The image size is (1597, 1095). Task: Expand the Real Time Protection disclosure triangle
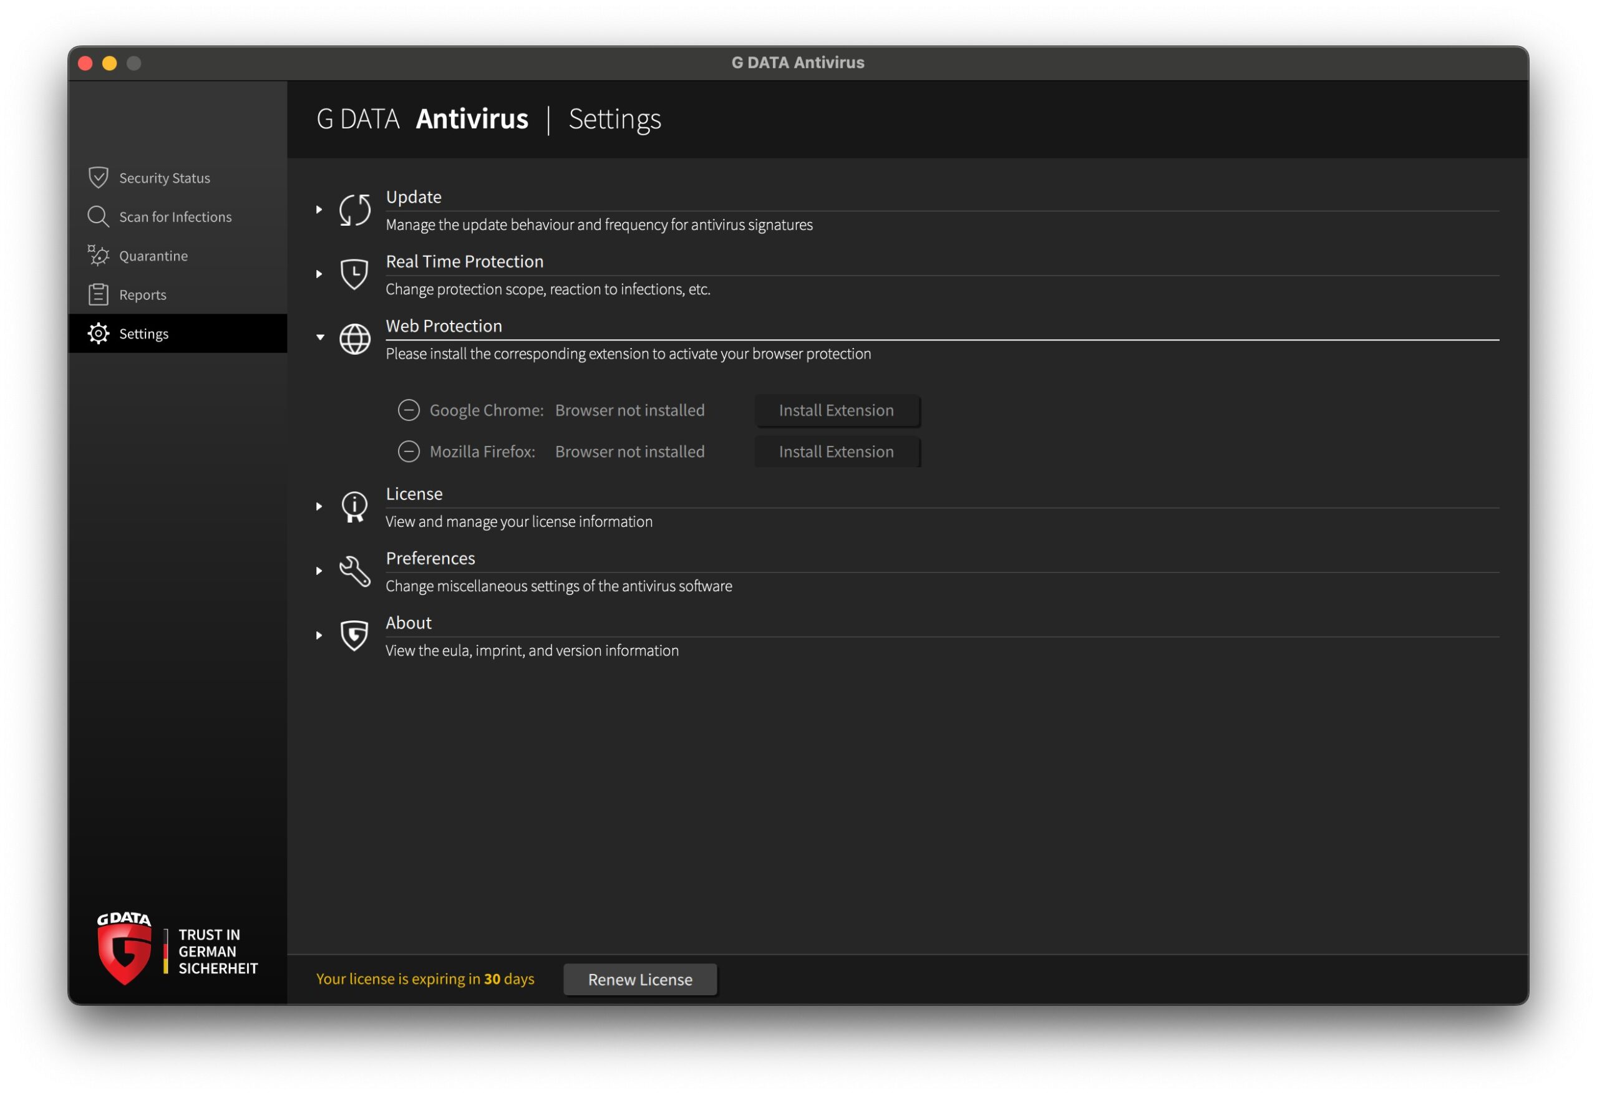coord(319,274)
